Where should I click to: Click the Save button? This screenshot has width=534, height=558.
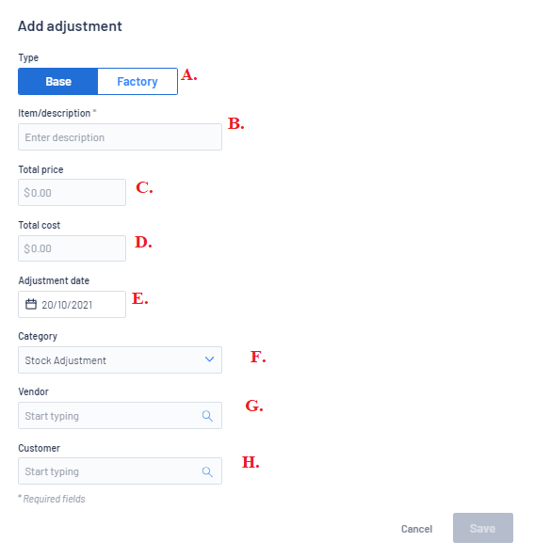click(x=483, y=528)
